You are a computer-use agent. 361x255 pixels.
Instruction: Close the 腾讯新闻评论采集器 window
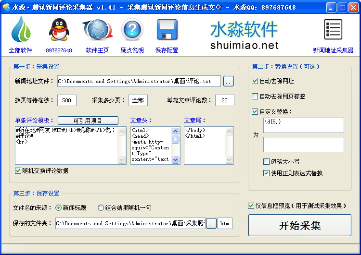pos(353,8)
